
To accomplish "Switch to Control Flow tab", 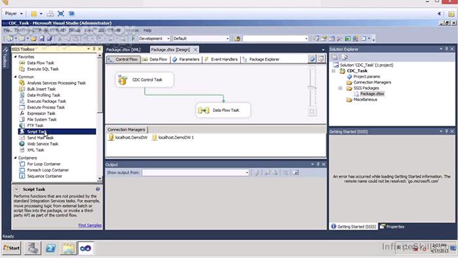I will click(123, 60).
